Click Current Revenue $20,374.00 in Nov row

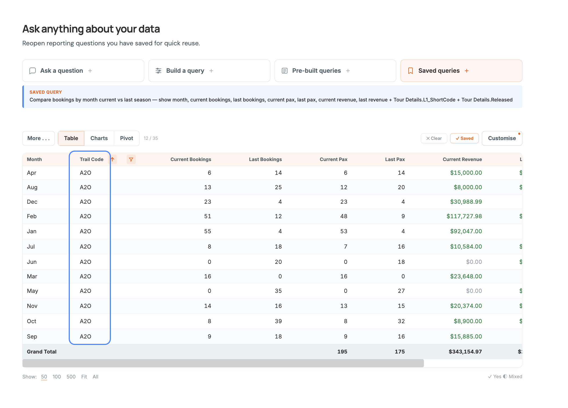tap(466, 306)
